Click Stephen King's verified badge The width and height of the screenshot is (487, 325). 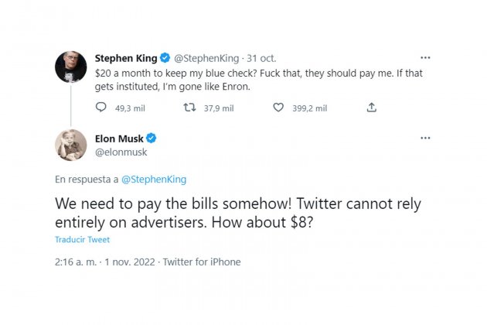click(165, 58)
